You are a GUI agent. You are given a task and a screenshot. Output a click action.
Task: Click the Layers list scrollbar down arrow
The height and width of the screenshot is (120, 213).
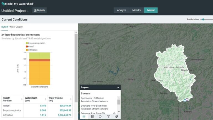pos(119,112)
